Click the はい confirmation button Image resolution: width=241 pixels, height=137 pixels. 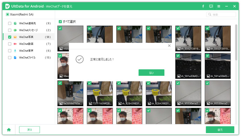click(x=152, y=73)
